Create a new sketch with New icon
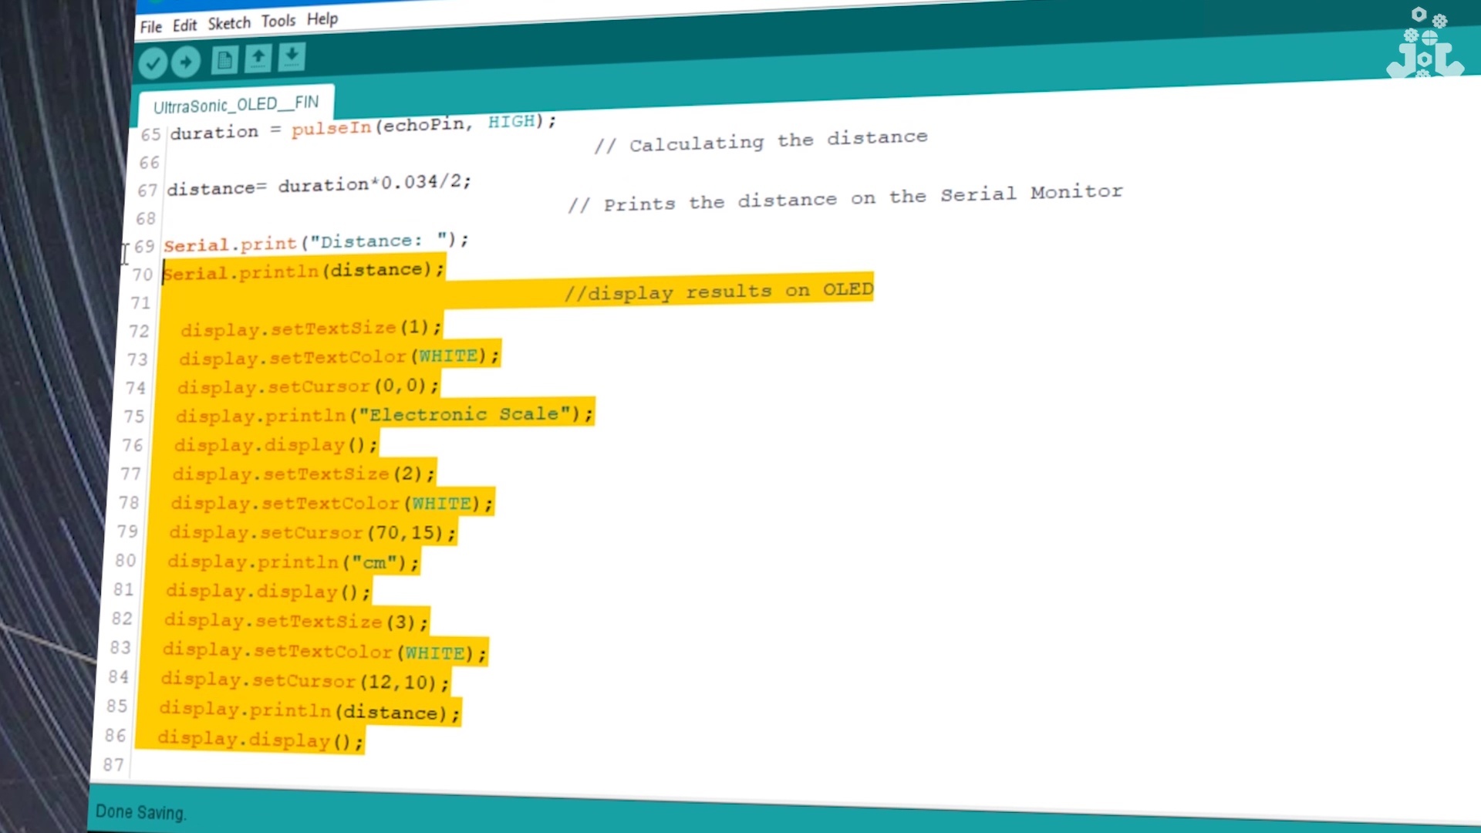 pyautogui.click(x=224, y=59)
